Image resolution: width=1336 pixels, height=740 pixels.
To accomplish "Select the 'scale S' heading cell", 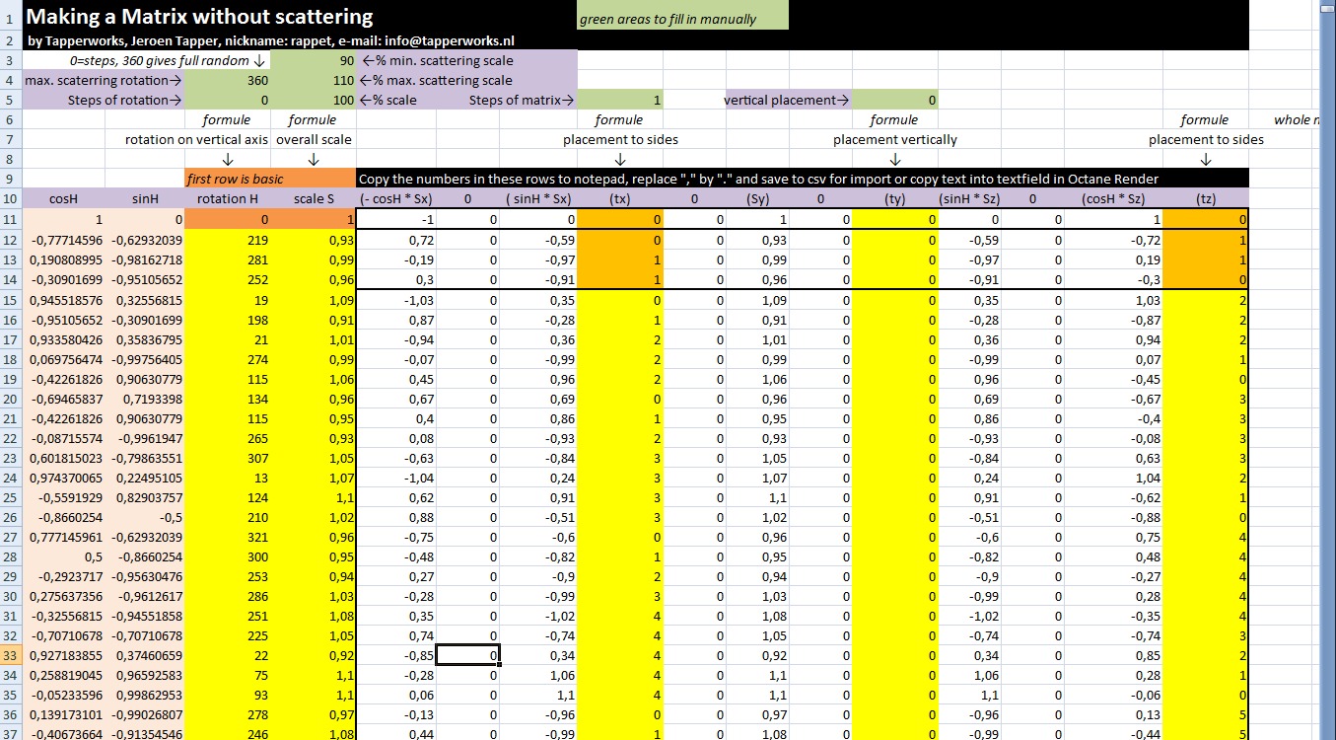I will coord(313,198).
